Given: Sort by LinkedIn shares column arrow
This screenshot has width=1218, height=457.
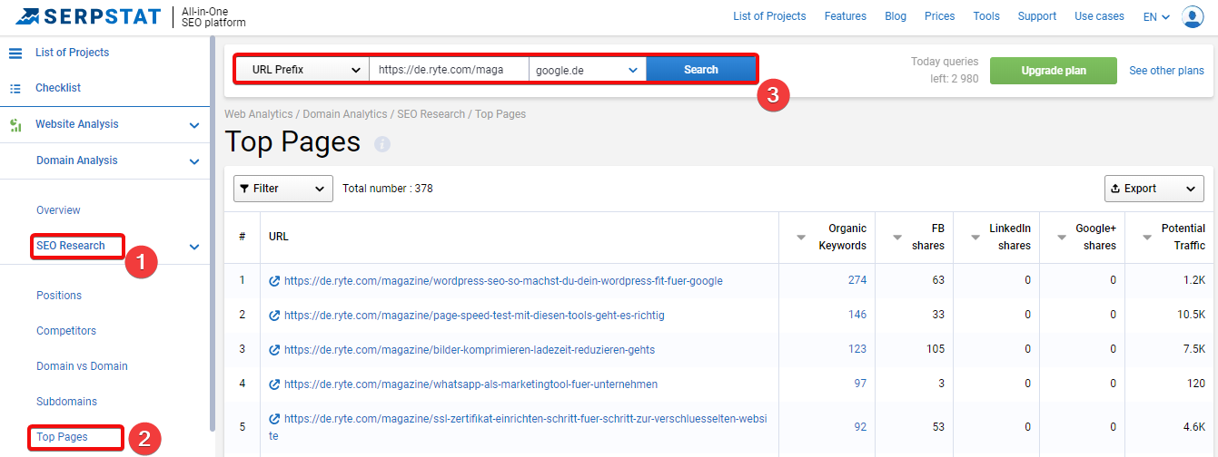Looking at the screenshot, I should [x=975, y=238].
